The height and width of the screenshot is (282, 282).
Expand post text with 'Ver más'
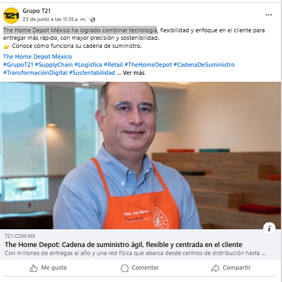133,73
